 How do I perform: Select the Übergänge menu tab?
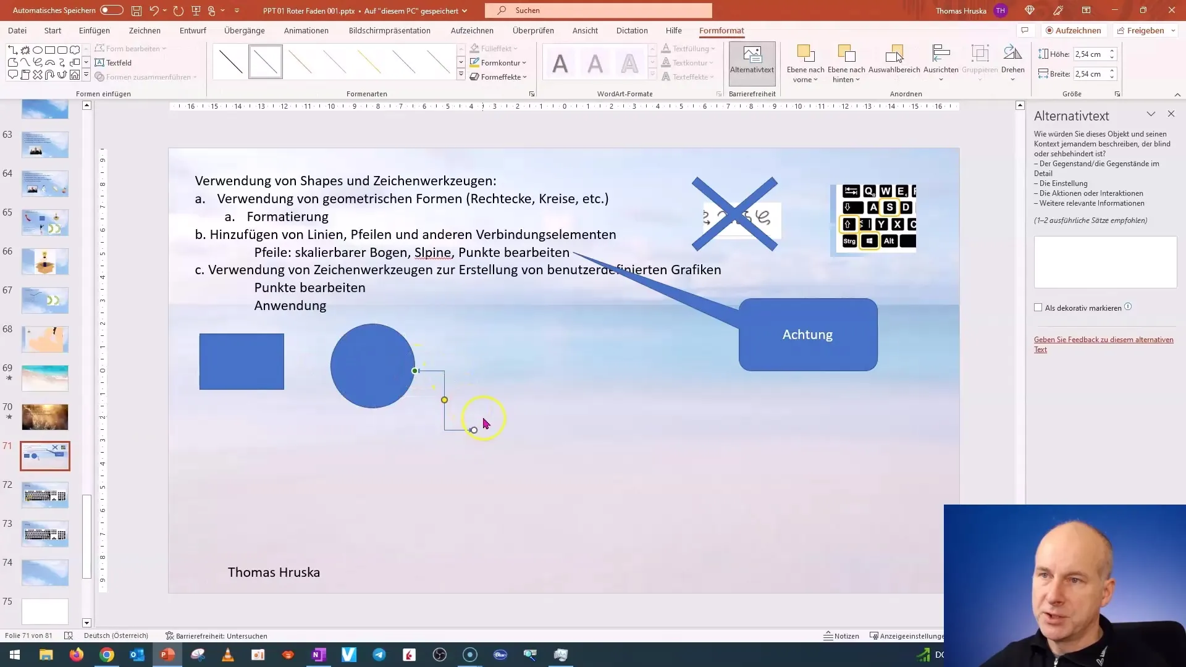coord(245,30)
